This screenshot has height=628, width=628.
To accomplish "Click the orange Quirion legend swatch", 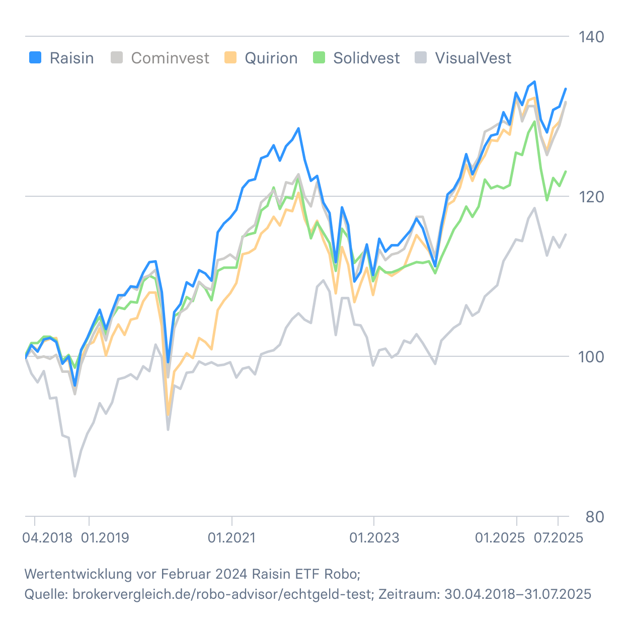I will pos(230,58).
